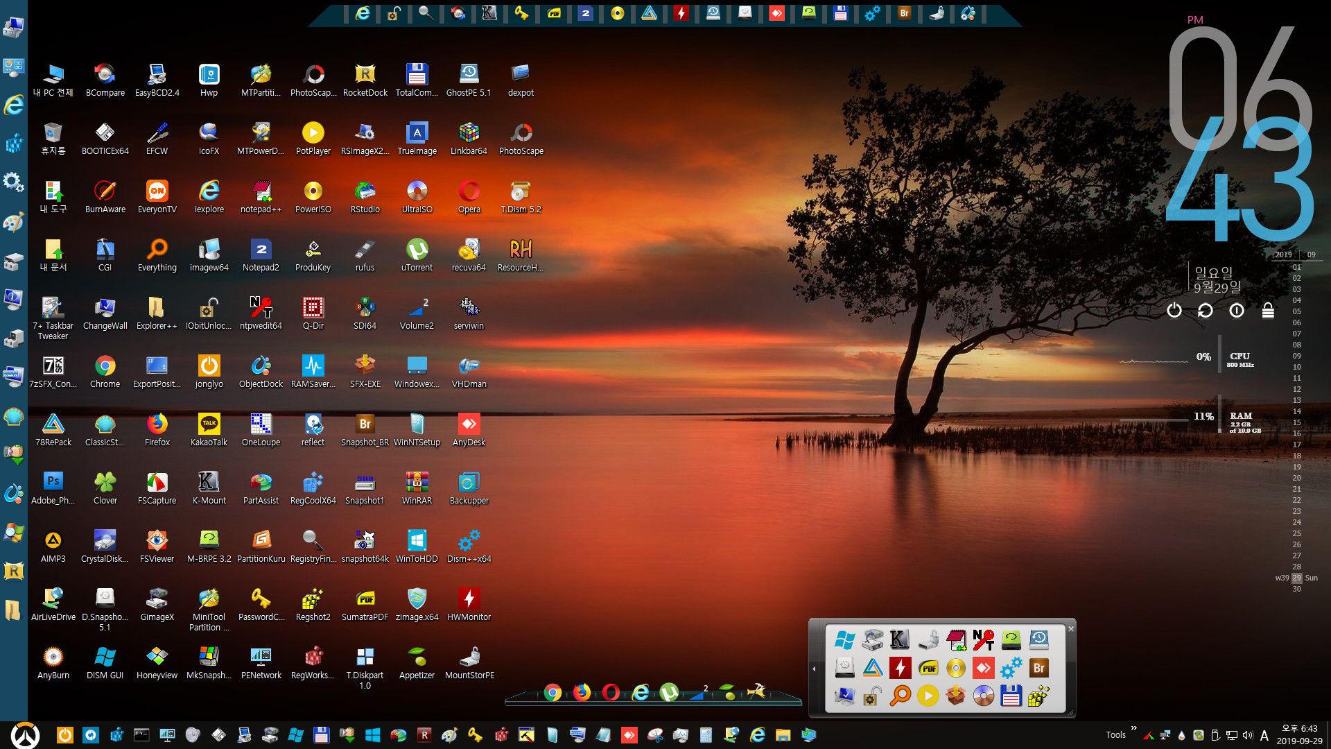Open the Opera desktop shortcut
The width and height of the screenshot is (1331, 749).
click(x=469, y=197)
